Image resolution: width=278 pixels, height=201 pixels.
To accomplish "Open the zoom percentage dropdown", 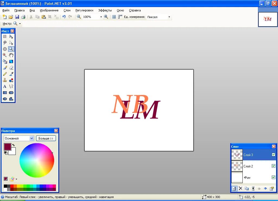I will click(101, 17).
